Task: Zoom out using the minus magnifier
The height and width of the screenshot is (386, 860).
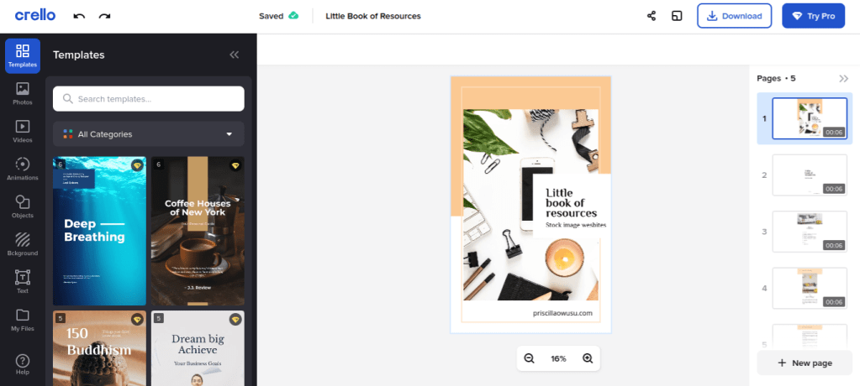Action: pos(530,358)
